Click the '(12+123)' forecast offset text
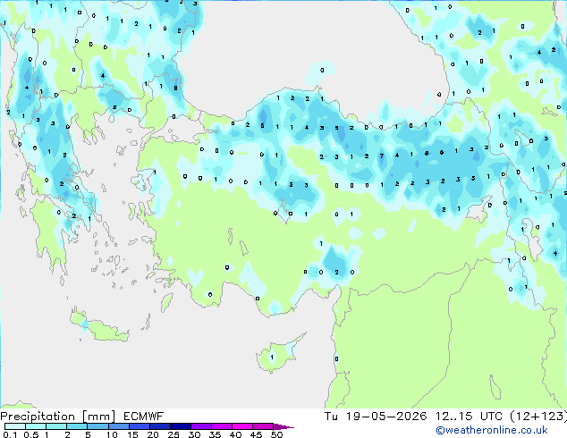The width and height of the screenshot is (567, 438). [x=538, y=417]
